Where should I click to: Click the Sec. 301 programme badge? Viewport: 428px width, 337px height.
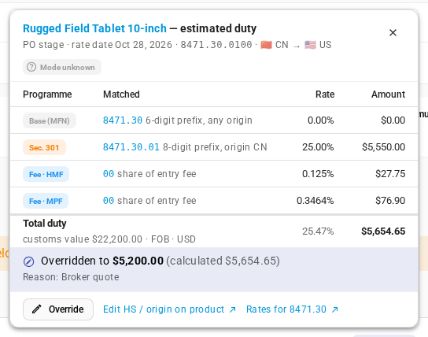tap(44, 147)
